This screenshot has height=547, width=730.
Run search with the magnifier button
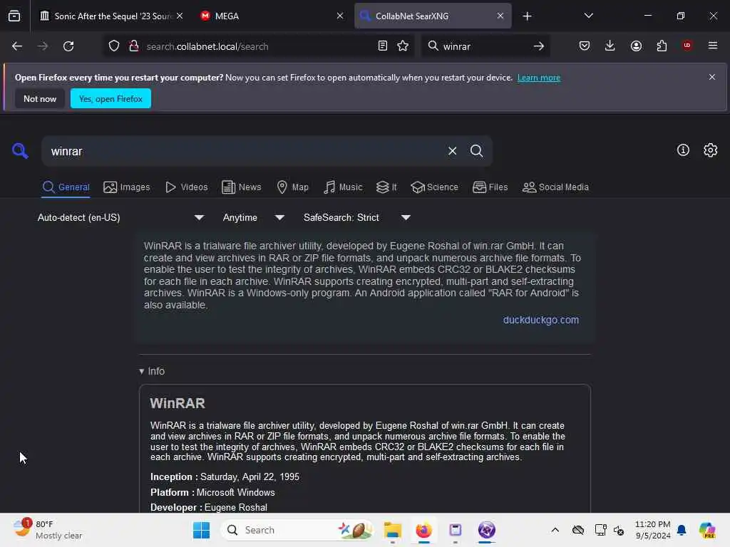[x=476, y=151]
